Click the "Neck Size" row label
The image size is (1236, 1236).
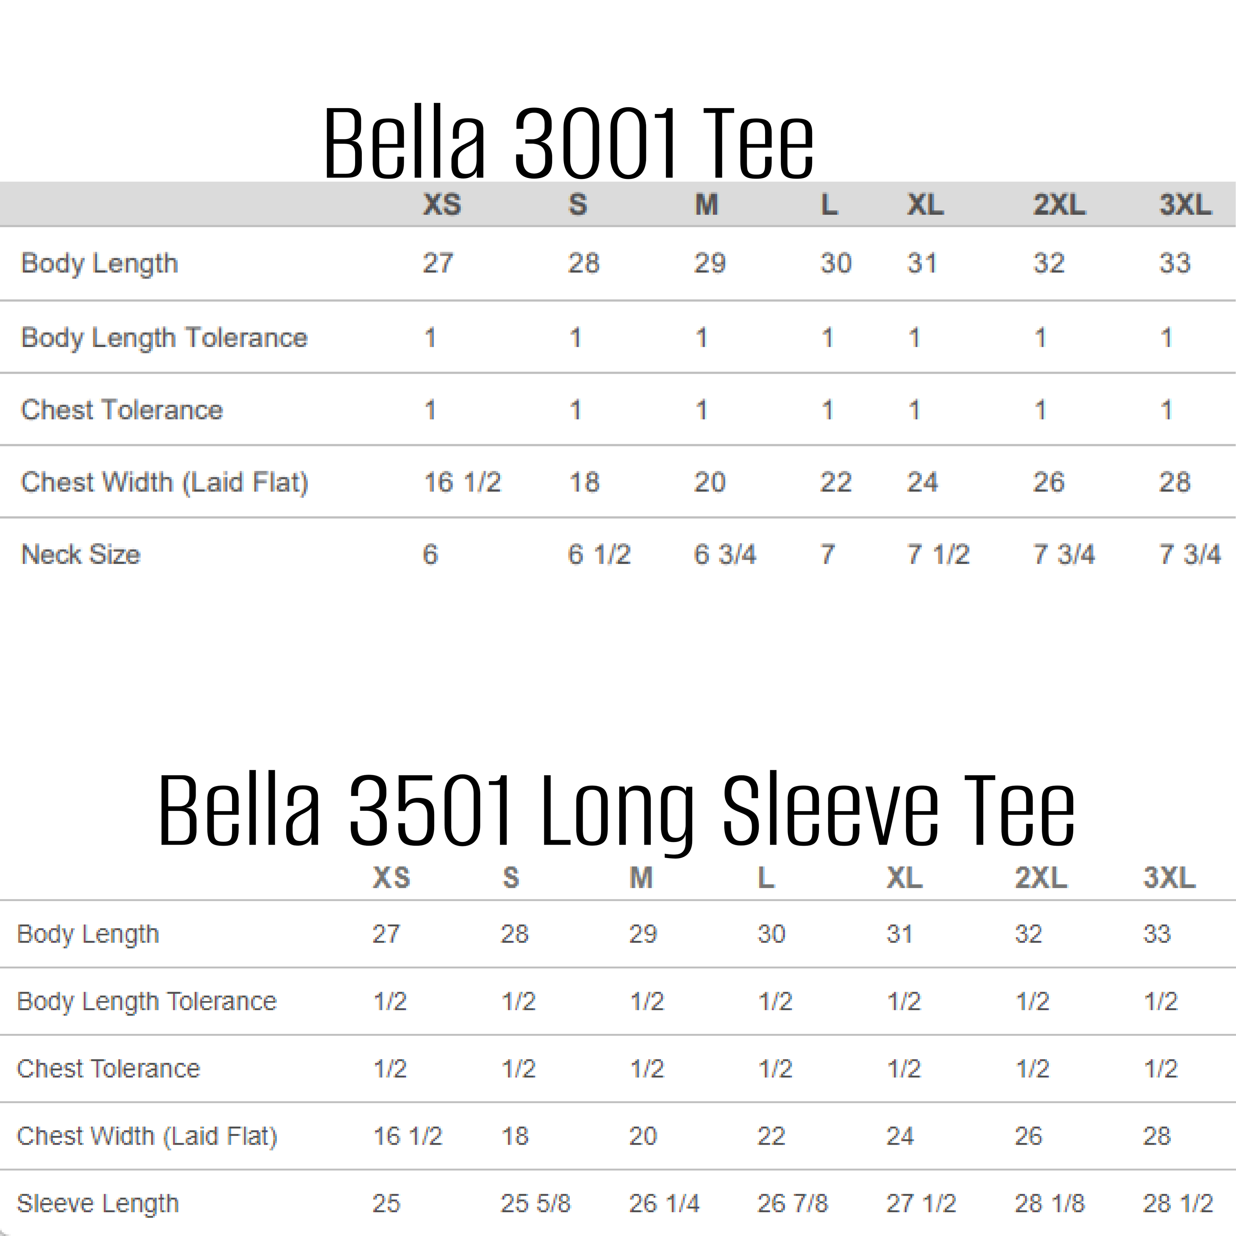80,555
